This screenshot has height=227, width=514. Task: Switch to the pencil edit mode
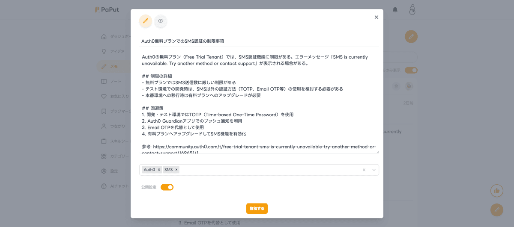(146, 21)
